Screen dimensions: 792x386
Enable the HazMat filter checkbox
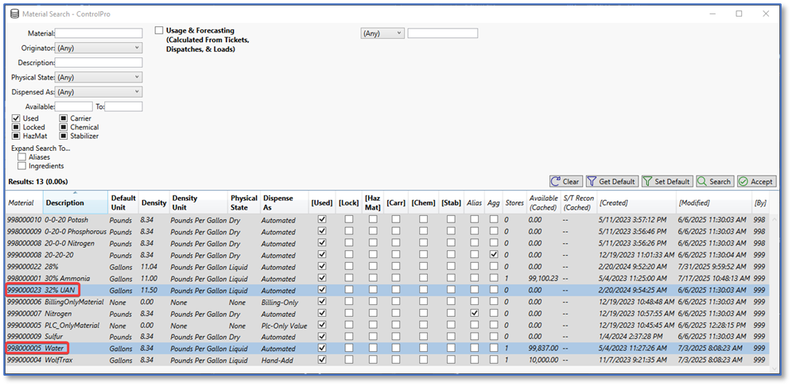tap(16, 136)
